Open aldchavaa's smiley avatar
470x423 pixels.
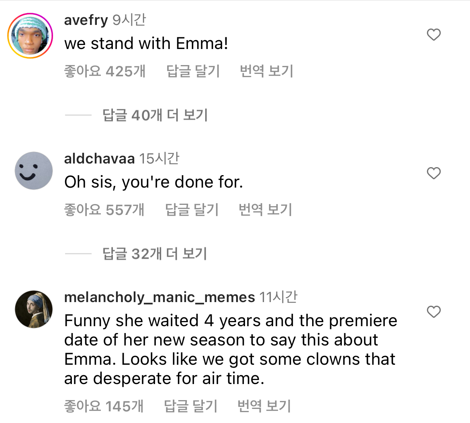(34, 171)
